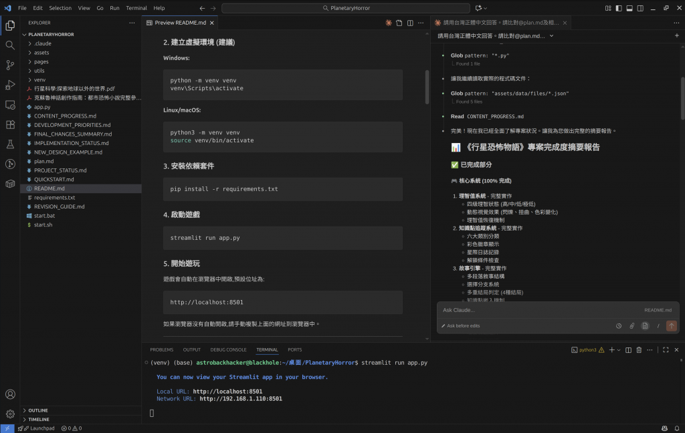Image resolution: width=685 pixels, height=433 pixels.
Task: Switch to the PROBLEMS panel tab
Action: point(162,349)
